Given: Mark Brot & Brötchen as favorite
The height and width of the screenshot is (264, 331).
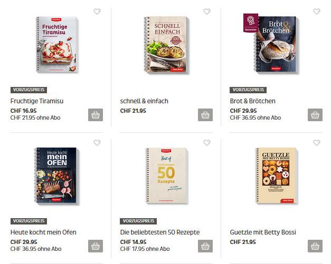Looking at the screenshot, I should [317, 12].
